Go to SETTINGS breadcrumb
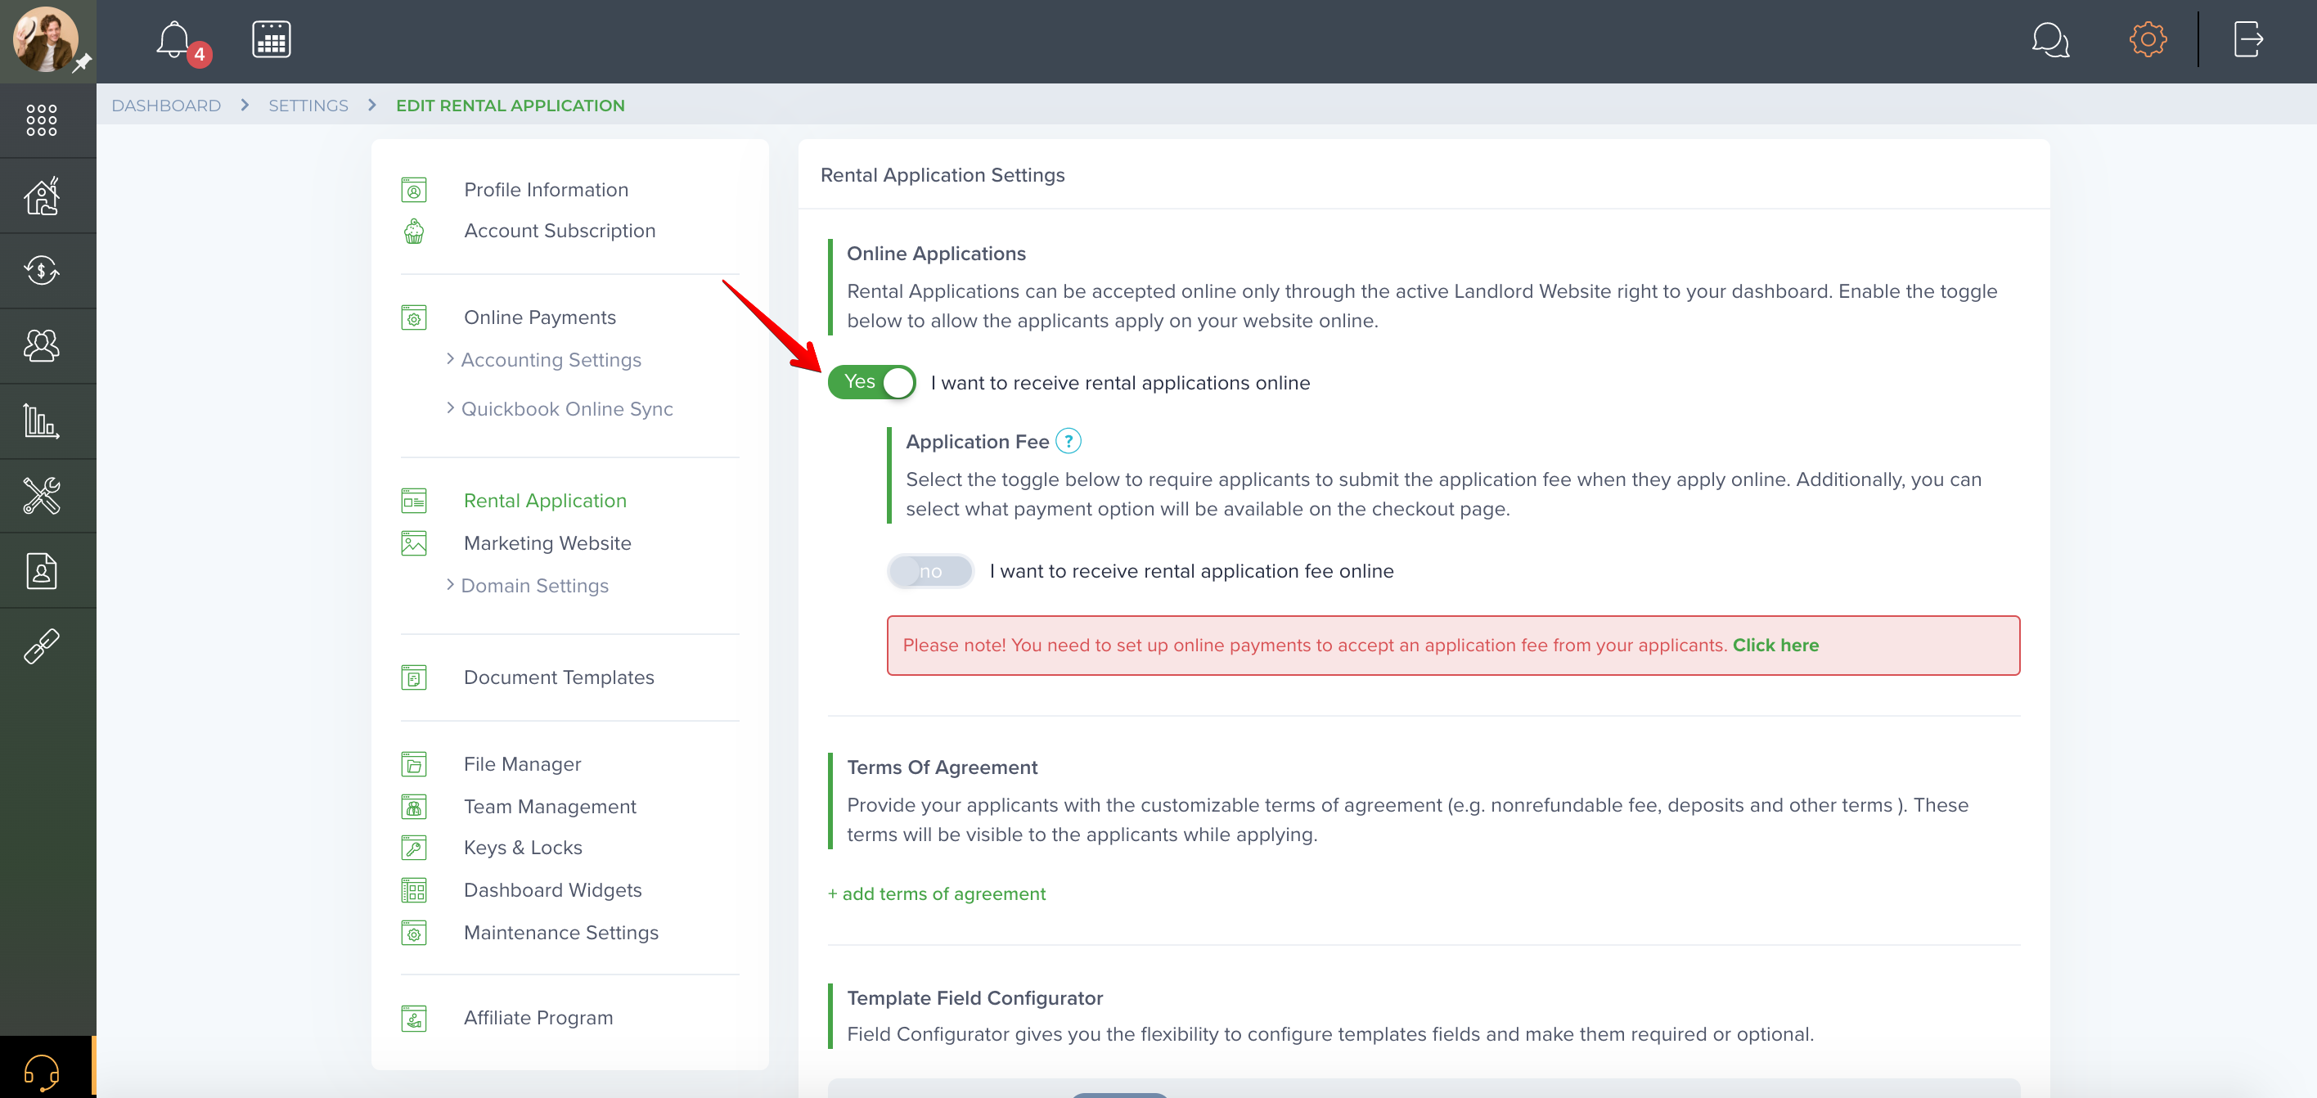 coord(308,106)
